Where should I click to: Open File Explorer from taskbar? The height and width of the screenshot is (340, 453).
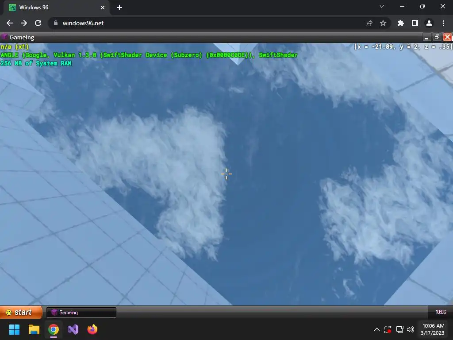click(34, 329)
